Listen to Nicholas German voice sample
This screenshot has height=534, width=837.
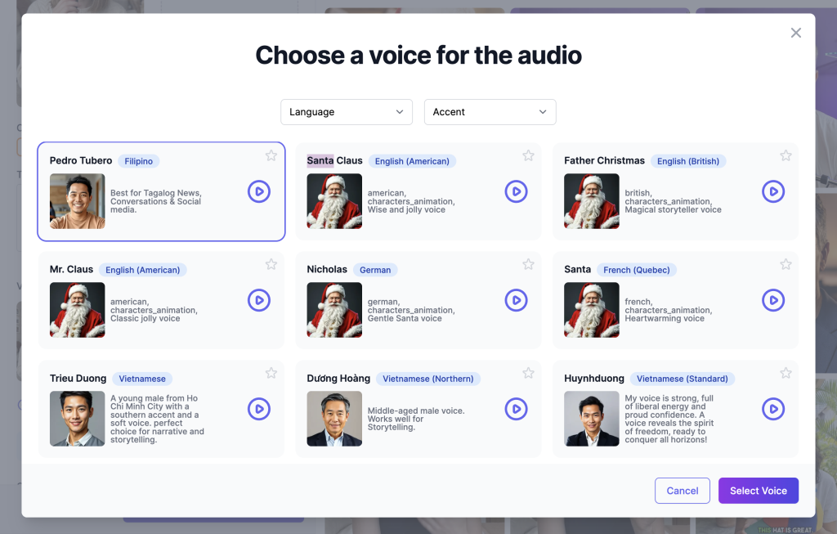tap(516, 300)
